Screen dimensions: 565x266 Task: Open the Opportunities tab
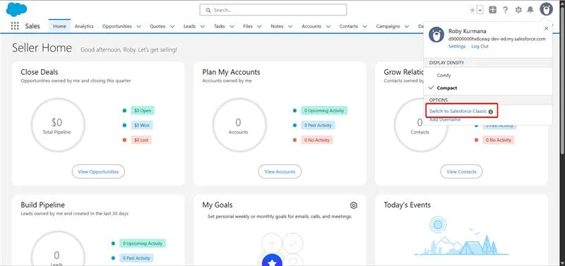[x=117, y=26]
